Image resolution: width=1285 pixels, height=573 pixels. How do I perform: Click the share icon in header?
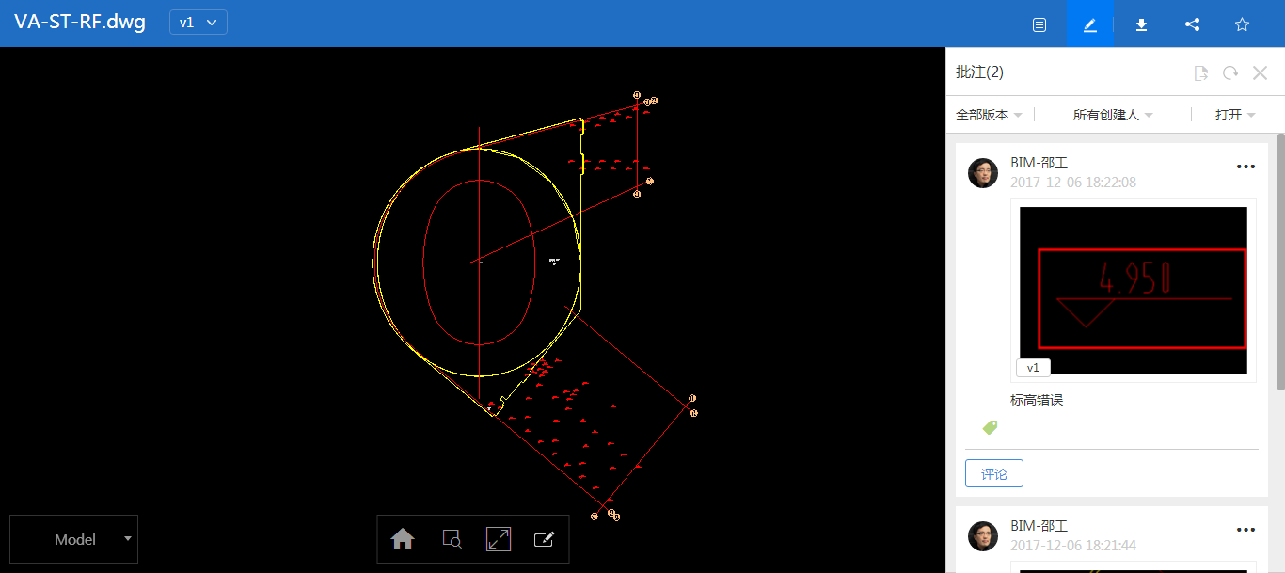point(1192,24)
